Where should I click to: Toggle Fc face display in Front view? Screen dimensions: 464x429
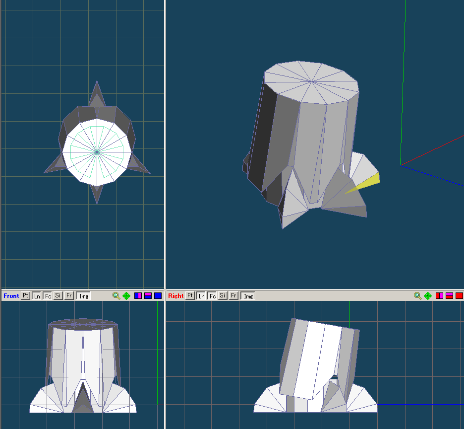[48, 295]
